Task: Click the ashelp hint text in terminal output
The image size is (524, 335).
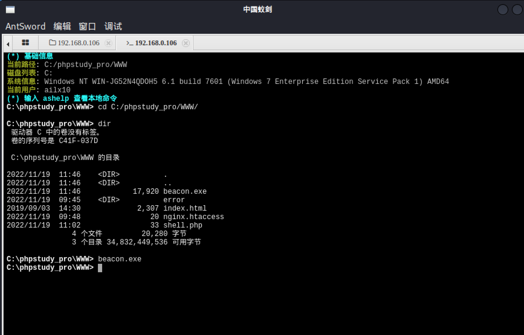Action: click(56, 98)
